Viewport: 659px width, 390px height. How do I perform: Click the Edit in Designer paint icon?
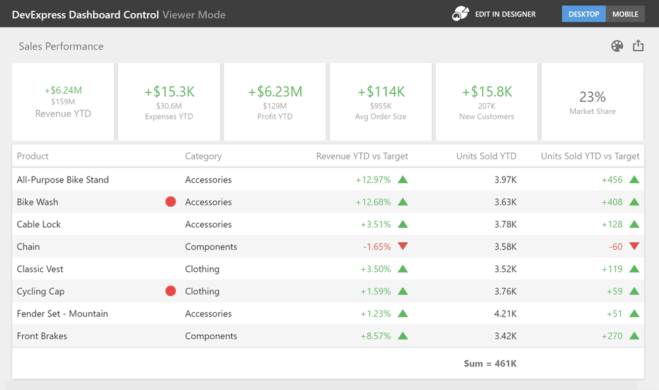pyautogui.click(x=460, y=14)
